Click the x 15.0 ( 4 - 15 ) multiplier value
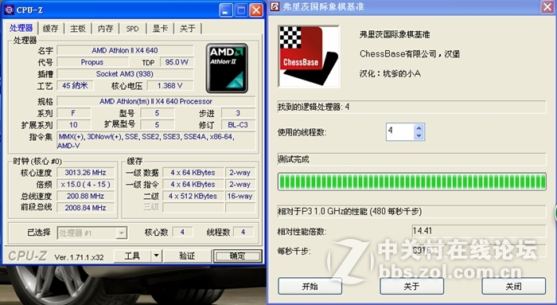Viewport: 557px width, 305px height. point(85,185)
